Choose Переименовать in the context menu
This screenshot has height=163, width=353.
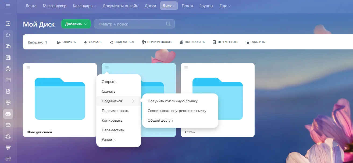coord(119,111)
